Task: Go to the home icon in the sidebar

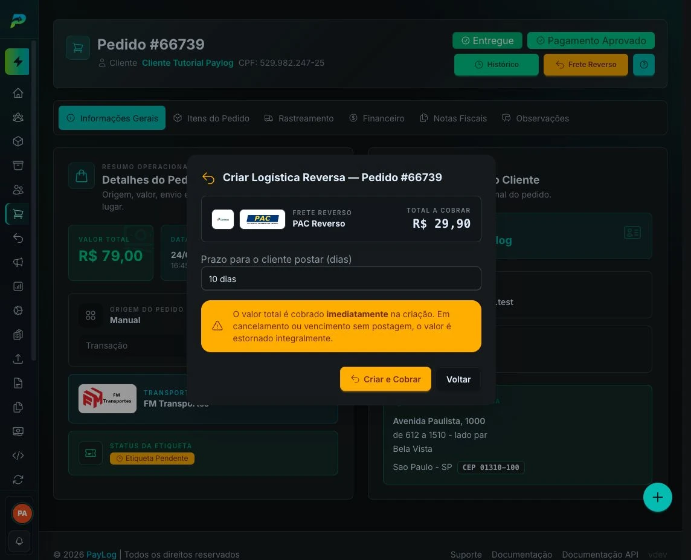Action: [18, 93]
